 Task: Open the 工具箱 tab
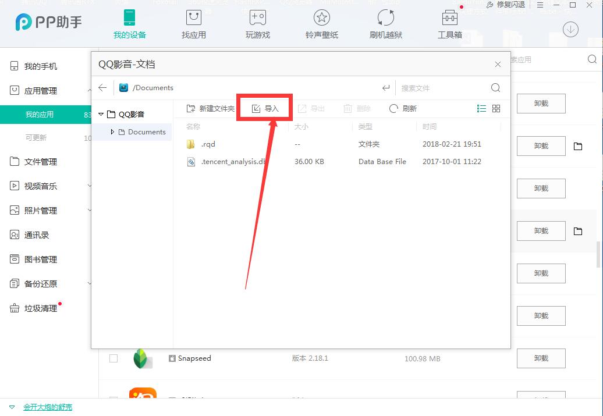(x=449, y=24)
